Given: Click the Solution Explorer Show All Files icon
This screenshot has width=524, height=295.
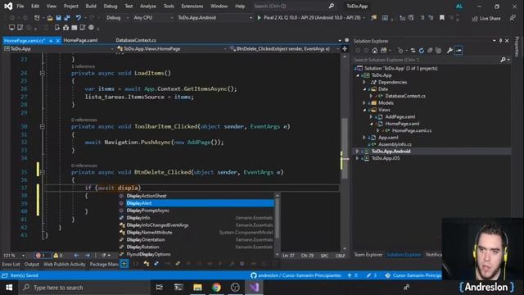Looking at the screenshot, I should [x=439, y=51].
